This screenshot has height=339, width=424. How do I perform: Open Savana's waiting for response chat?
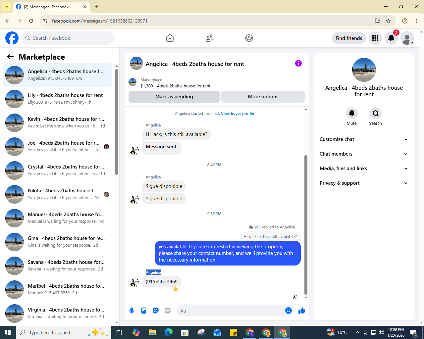(57, 266)
